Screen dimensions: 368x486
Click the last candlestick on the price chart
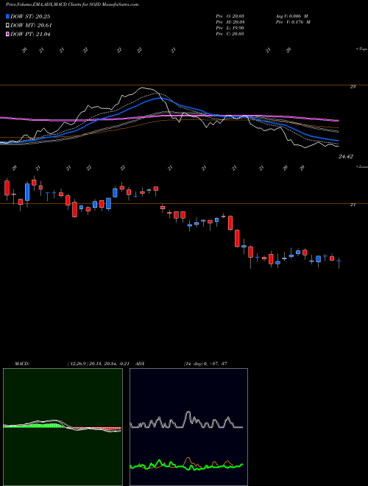coord(339,261)
